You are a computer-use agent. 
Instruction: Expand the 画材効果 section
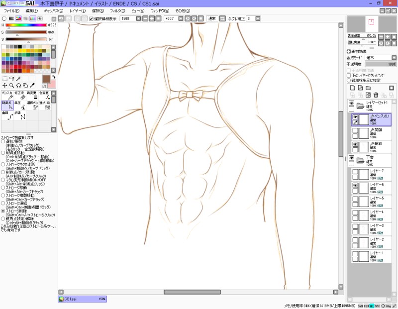(349, 51)
